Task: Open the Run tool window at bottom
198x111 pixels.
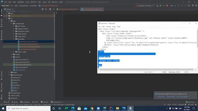Action: [x=15, y=102]
